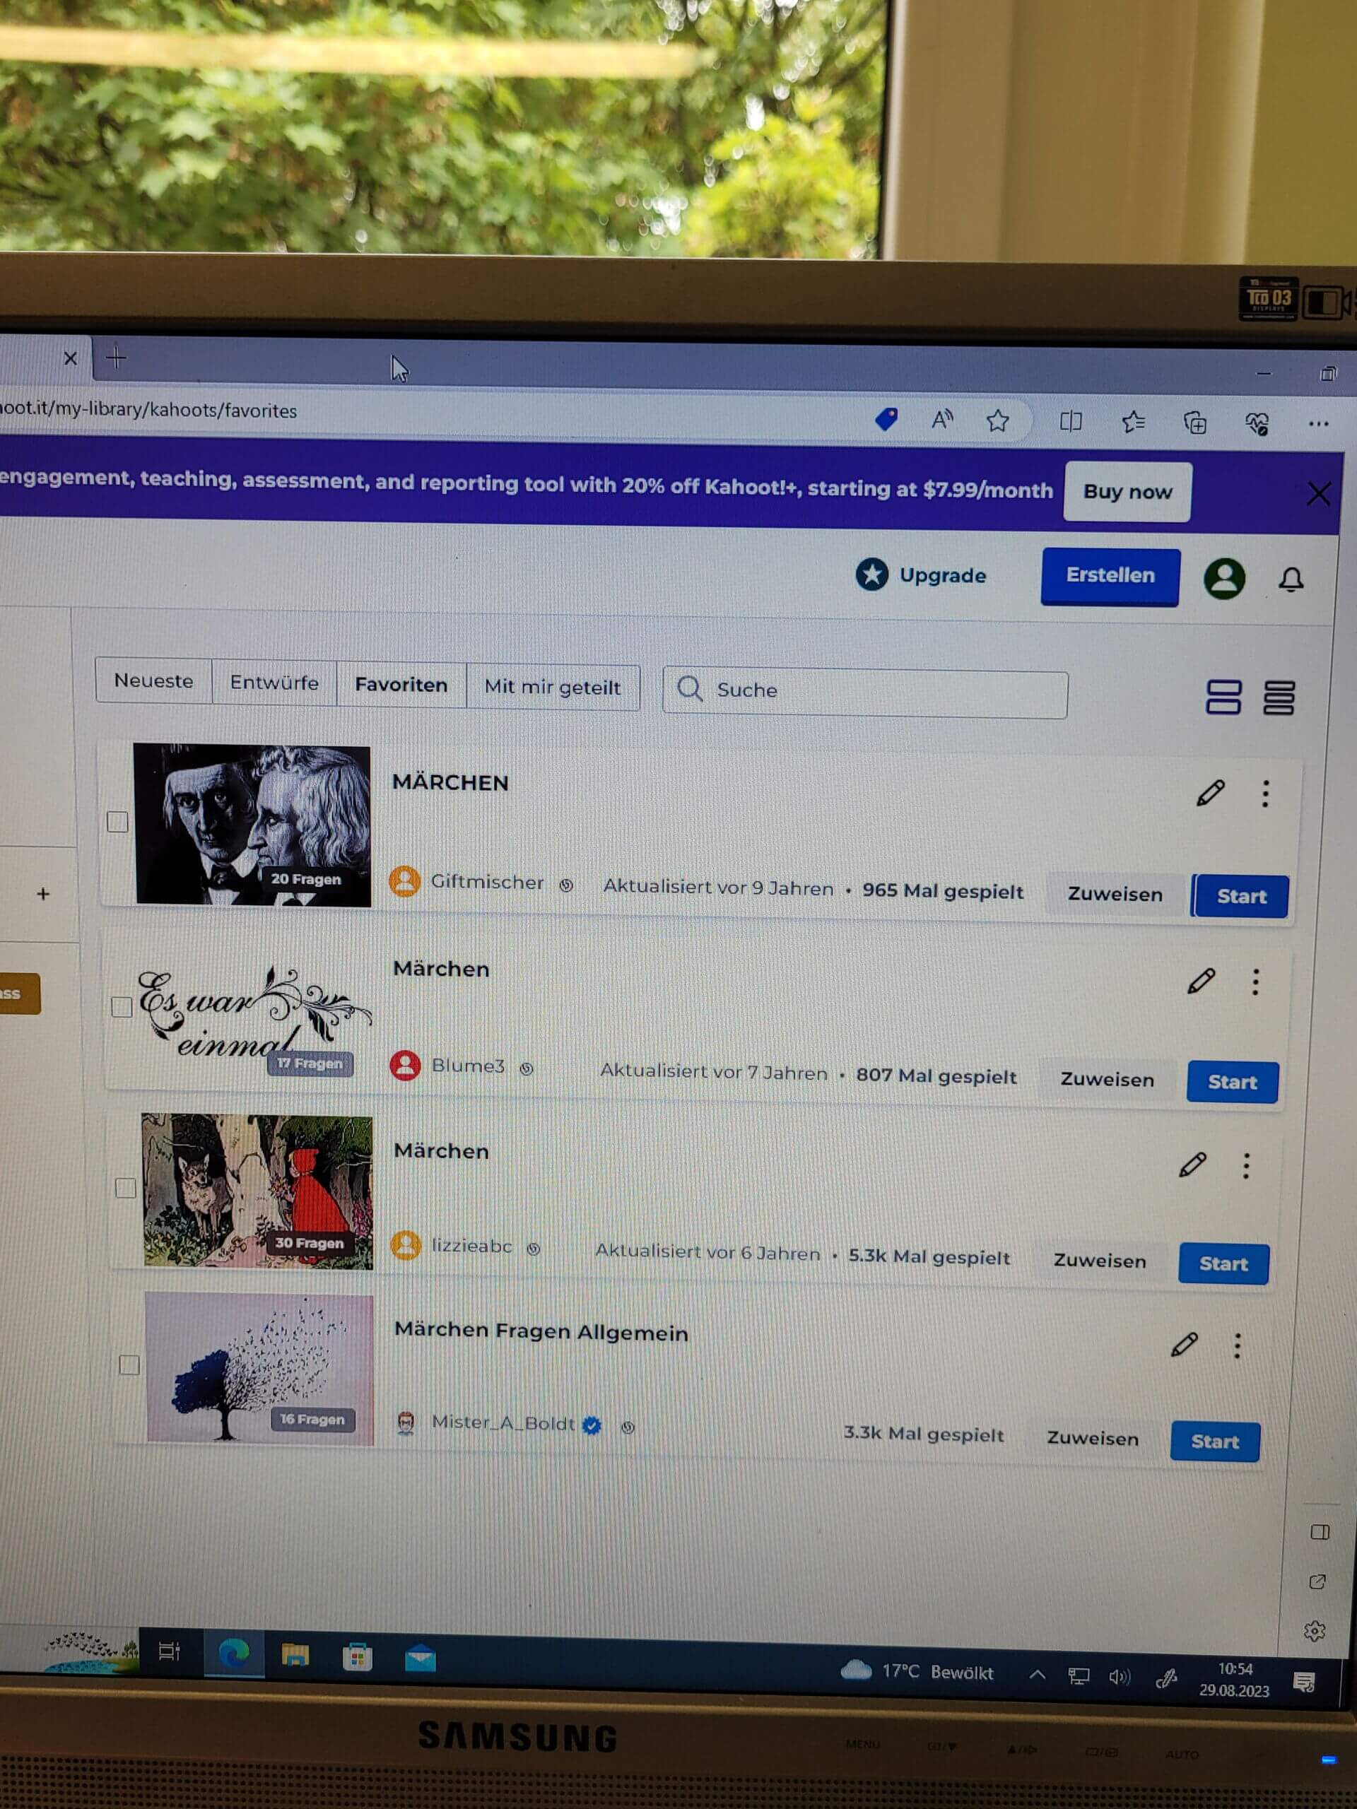Edit the Märchen kahoot by lizzieabc
The width and height of the screenshot is (1357, 1809).
tap(1192, 1165)
